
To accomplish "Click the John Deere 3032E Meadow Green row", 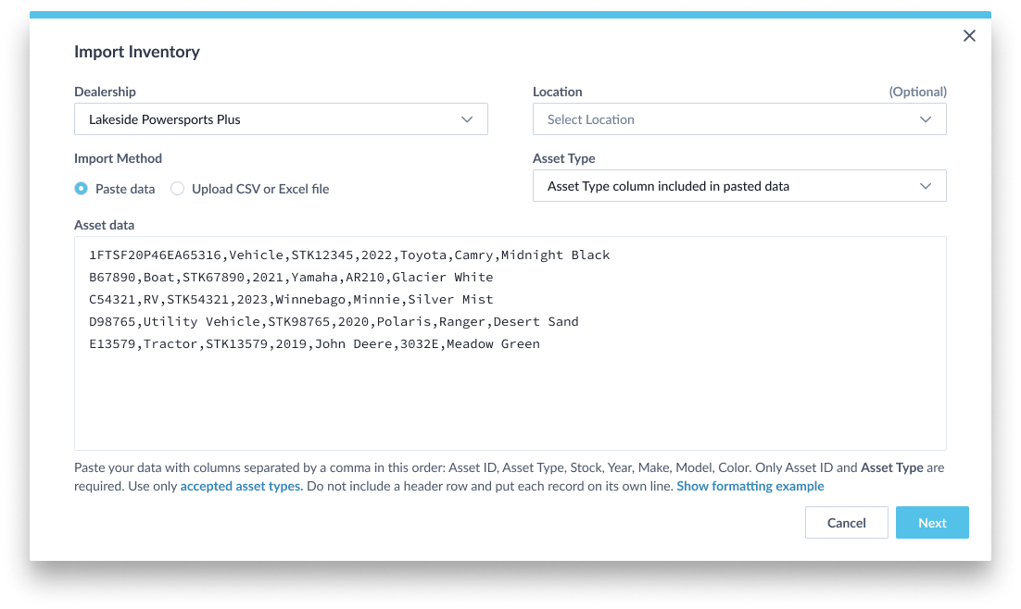I will point(314,343).
